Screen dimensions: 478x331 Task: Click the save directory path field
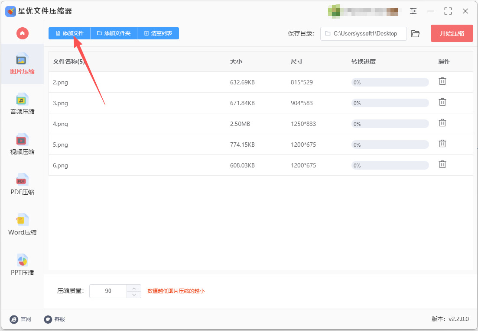(364, 33)
